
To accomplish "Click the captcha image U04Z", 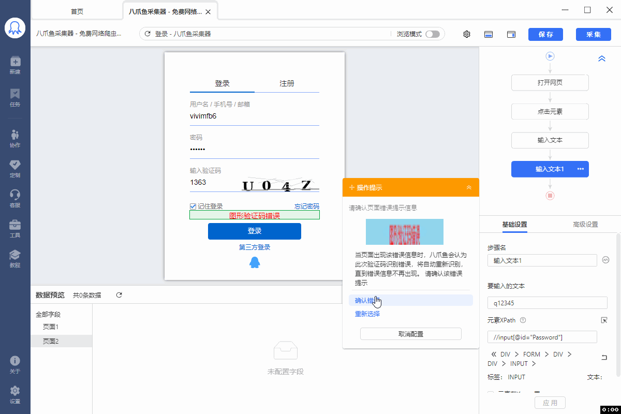I will tap(280, 184).
